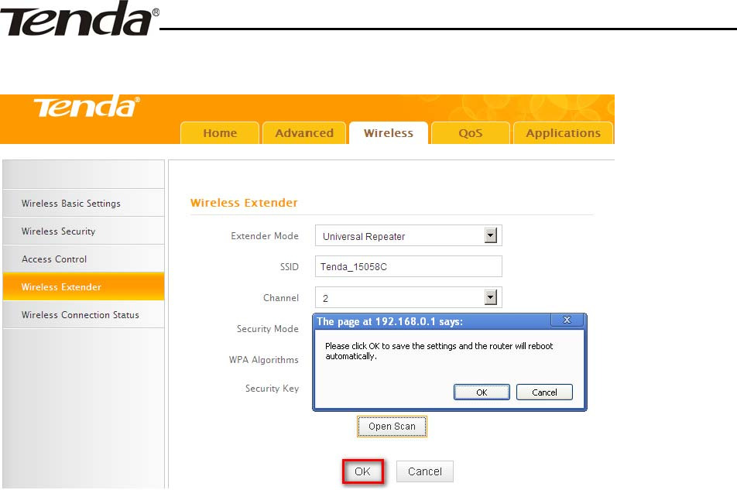
Task: Click the SSID input field
Action: 409,266
